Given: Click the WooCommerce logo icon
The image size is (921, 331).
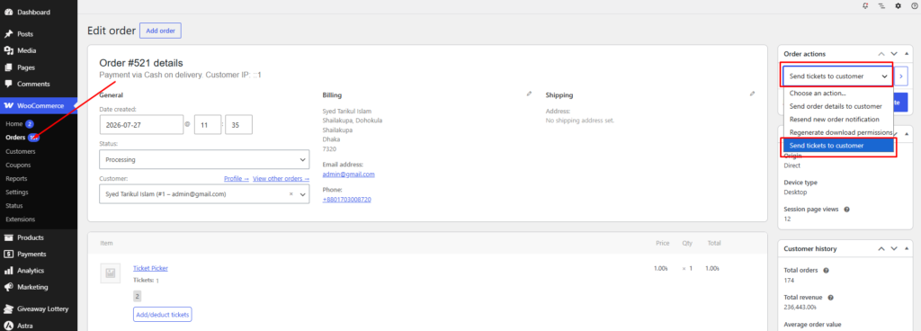Looking at the screenshot, I should pyautogui.click(x=9, y=105).
